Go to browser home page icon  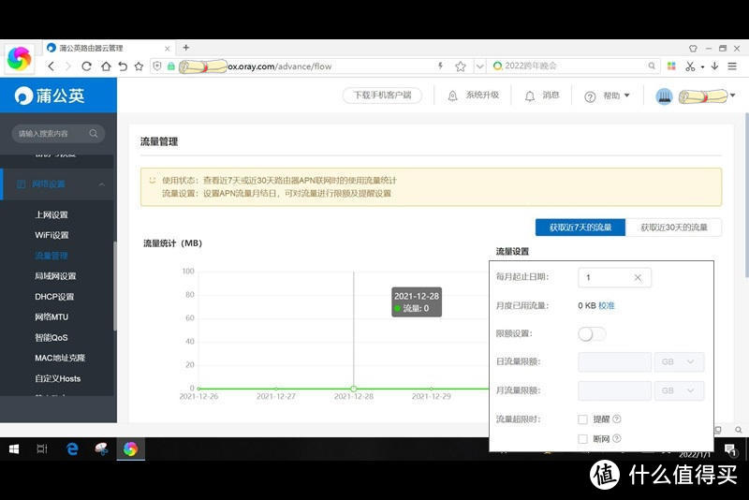pyautogui.click(x=106, y=66)
